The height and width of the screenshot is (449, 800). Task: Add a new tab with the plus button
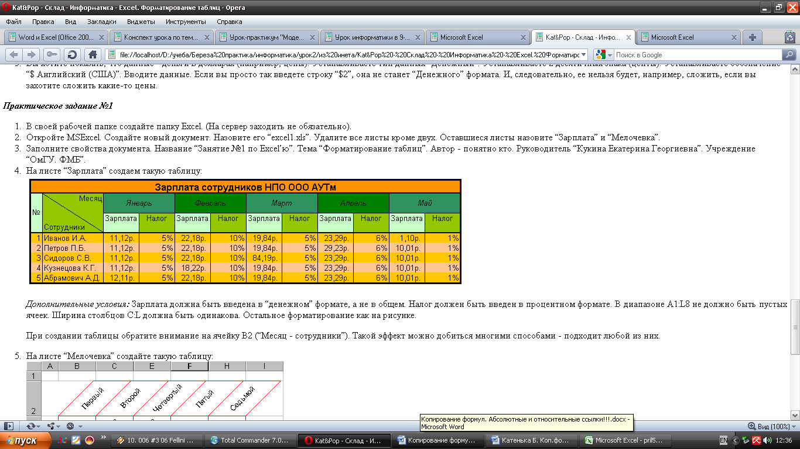(x=753, y=37)
